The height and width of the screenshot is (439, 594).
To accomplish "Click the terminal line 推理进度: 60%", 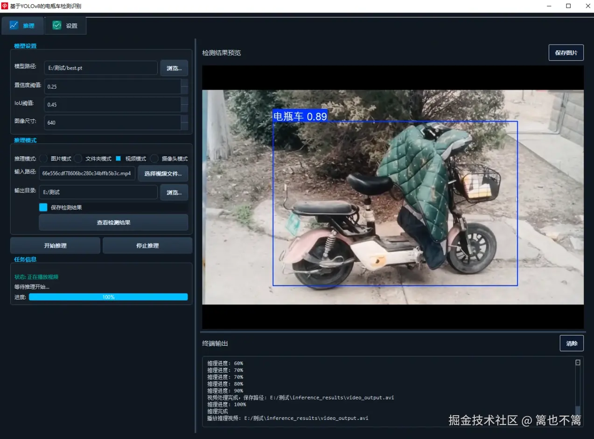I will (x=225, y=363).
